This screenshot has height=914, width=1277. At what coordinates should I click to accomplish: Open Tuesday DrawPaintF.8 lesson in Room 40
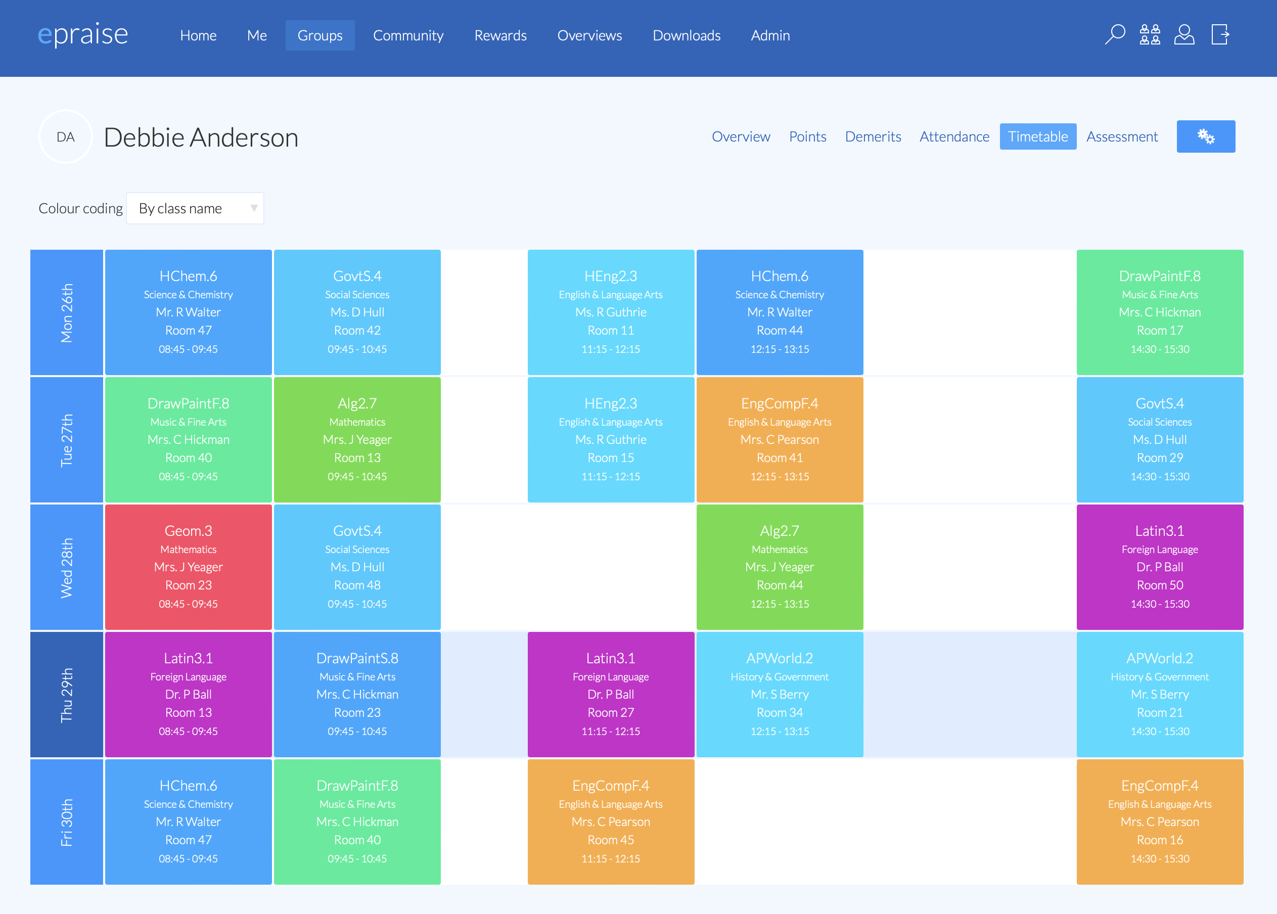[x=189, y=439]
